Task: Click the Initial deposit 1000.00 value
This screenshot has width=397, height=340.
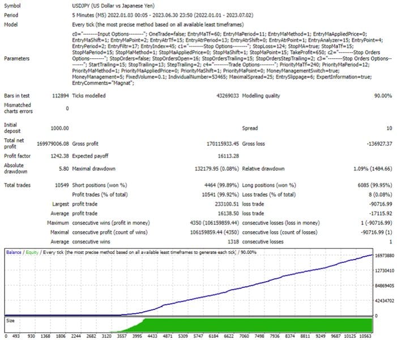Action: pyautogui.click(x=59, y=128)
